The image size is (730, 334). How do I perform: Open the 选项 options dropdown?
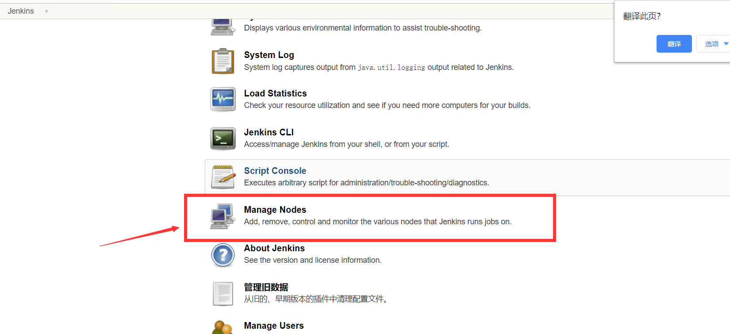point(714,44)
